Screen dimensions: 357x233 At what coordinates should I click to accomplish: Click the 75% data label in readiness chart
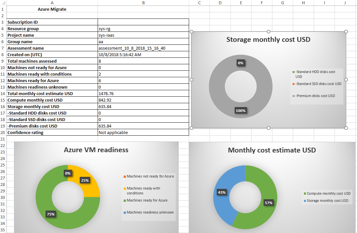pos(50,214)
